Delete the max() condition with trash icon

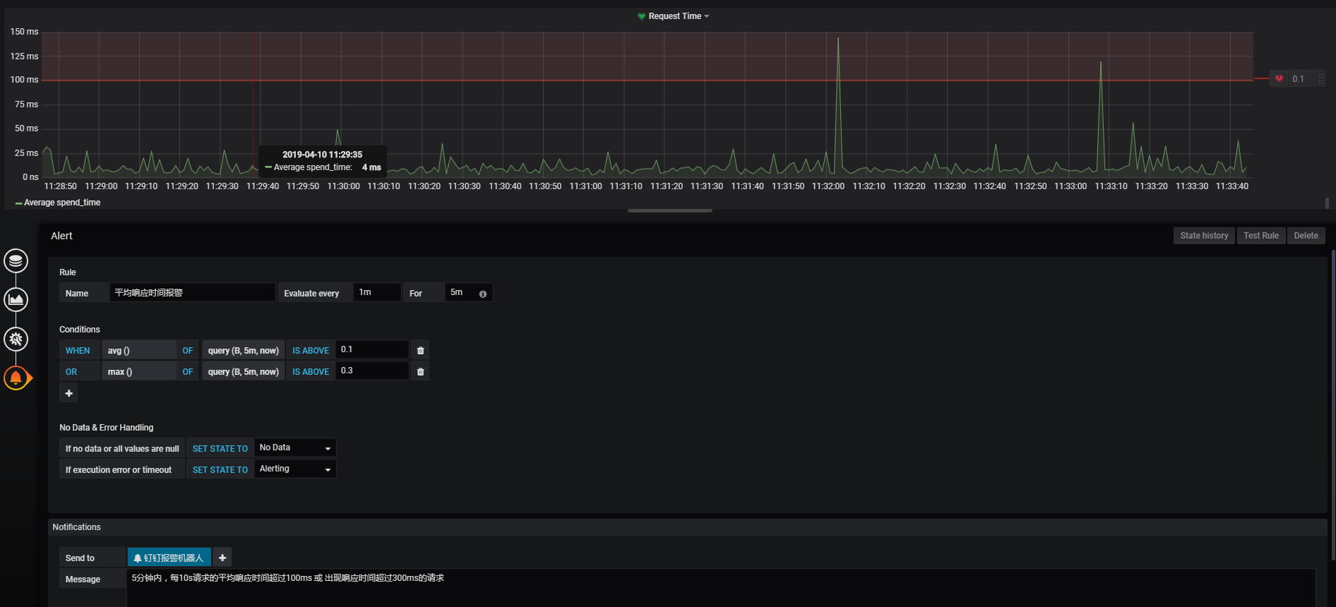[420, 371]
